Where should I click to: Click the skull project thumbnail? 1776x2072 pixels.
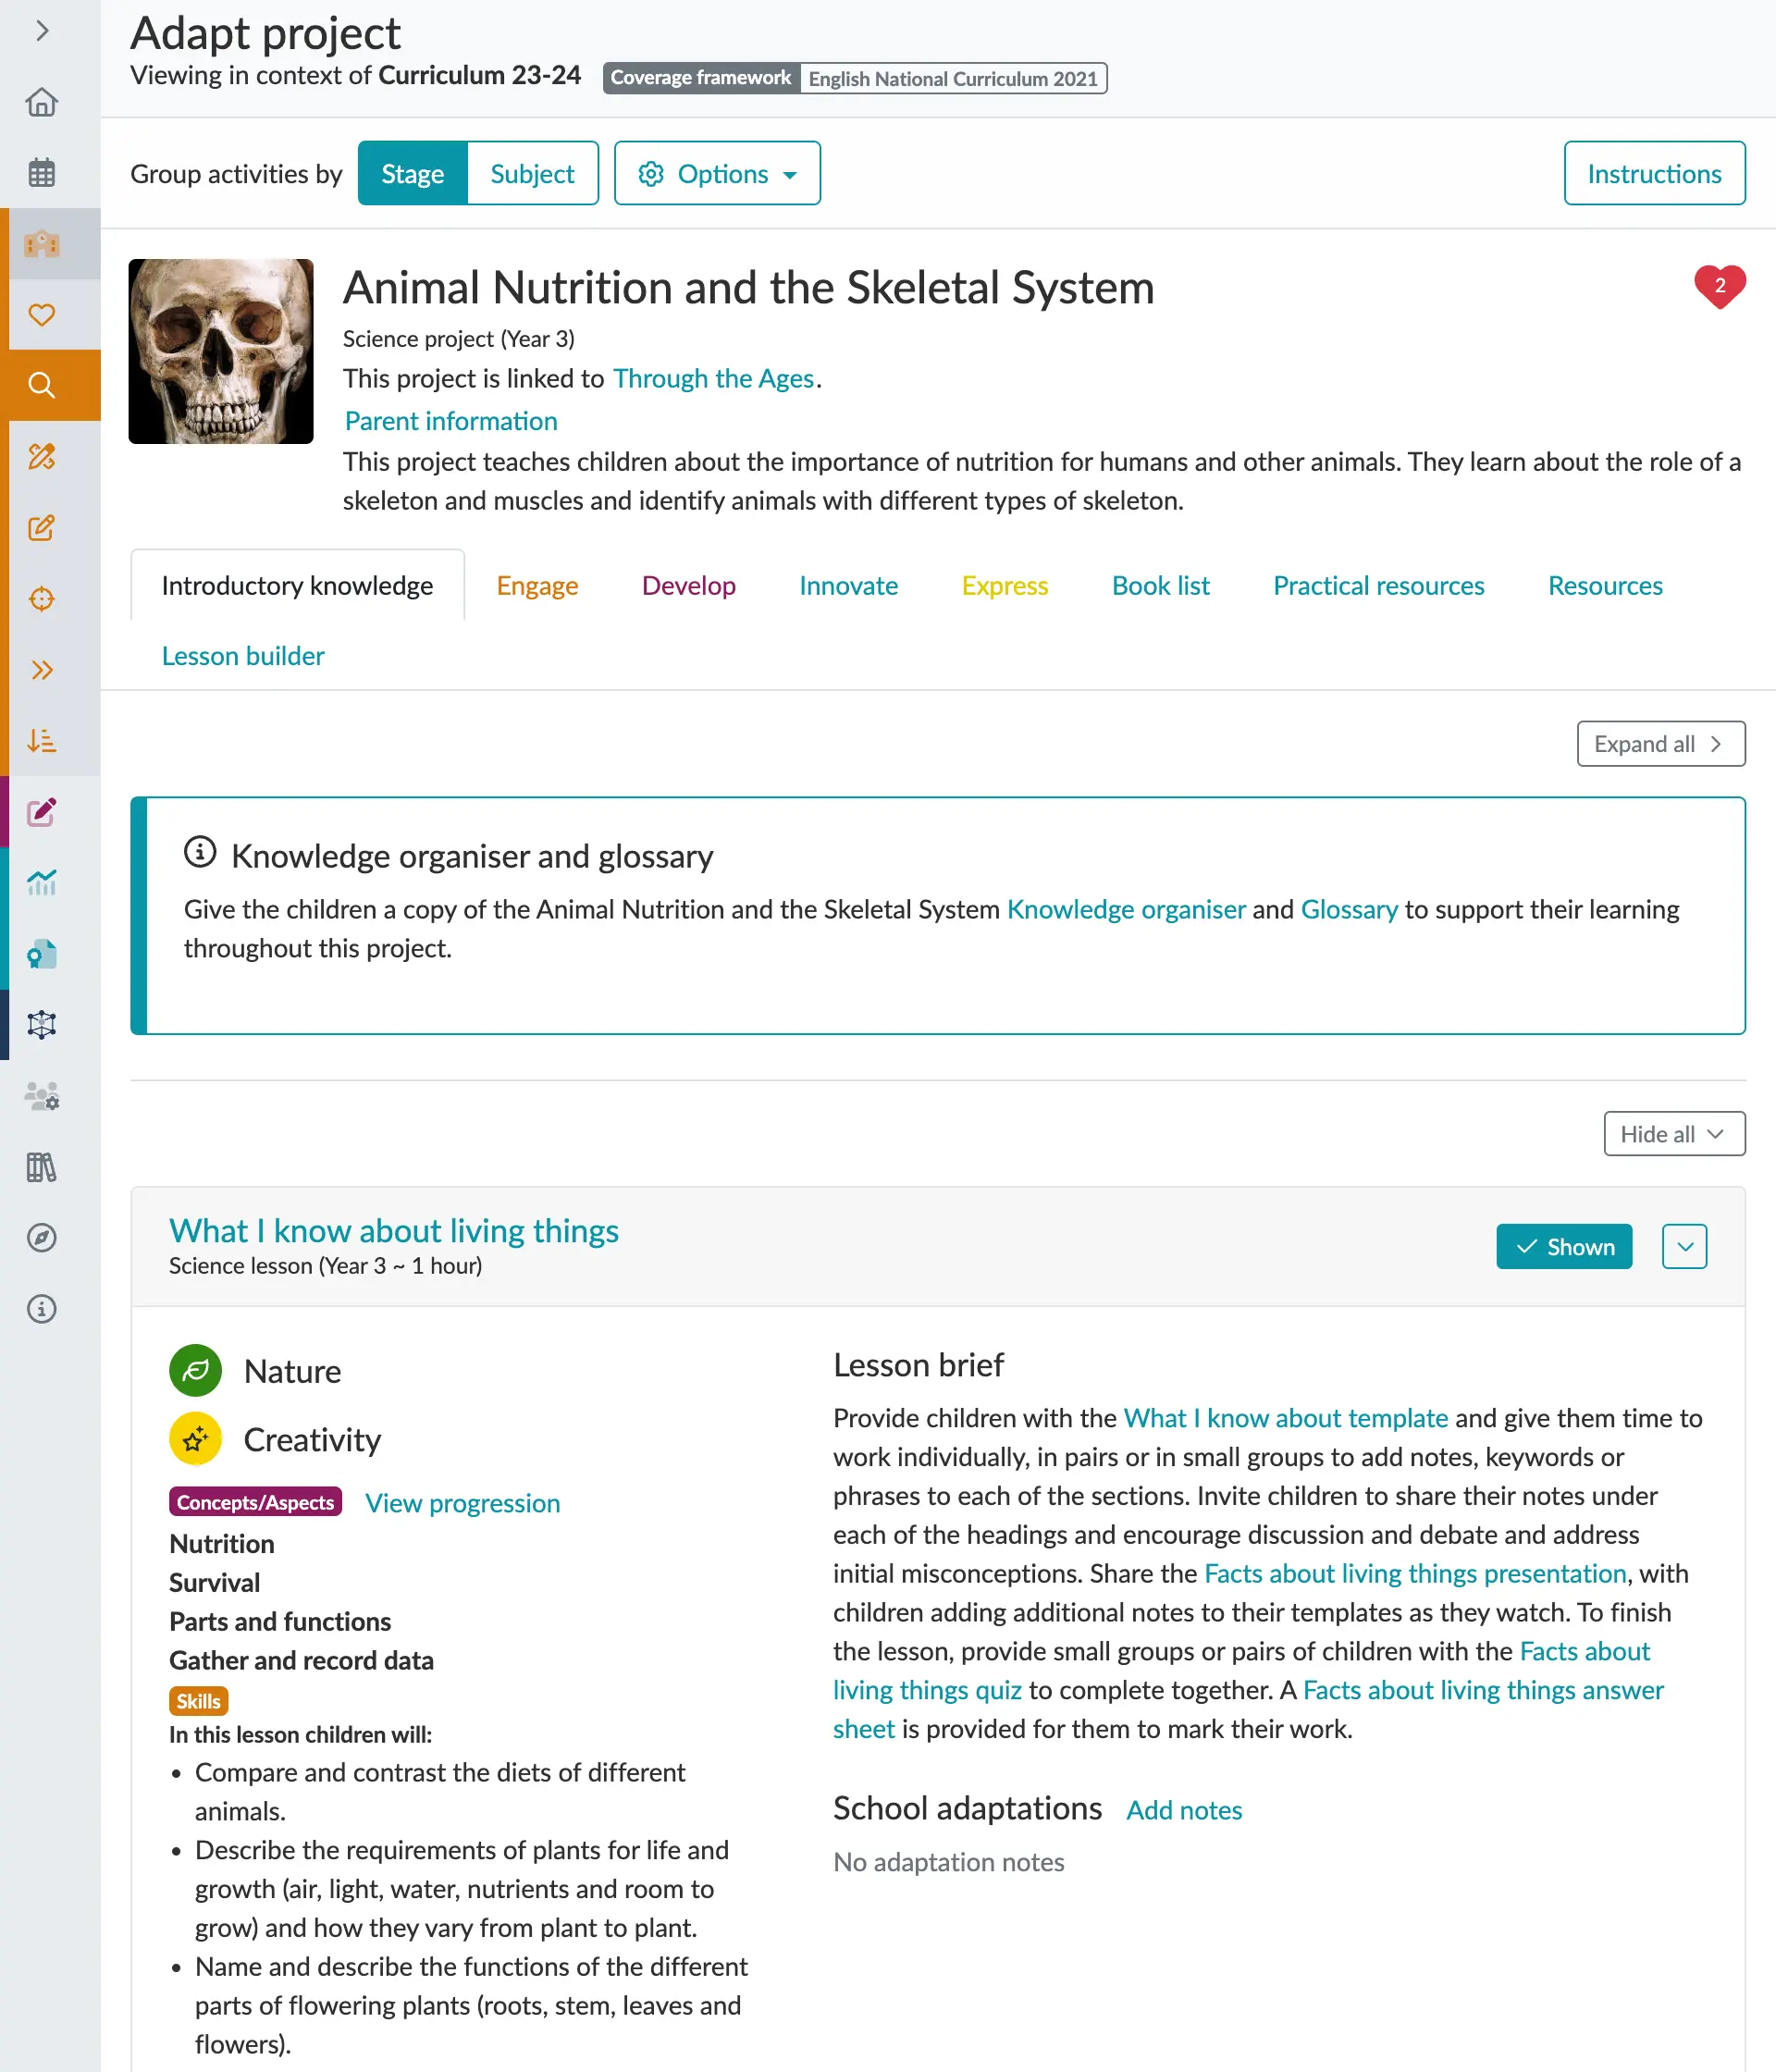pos(221,351)
